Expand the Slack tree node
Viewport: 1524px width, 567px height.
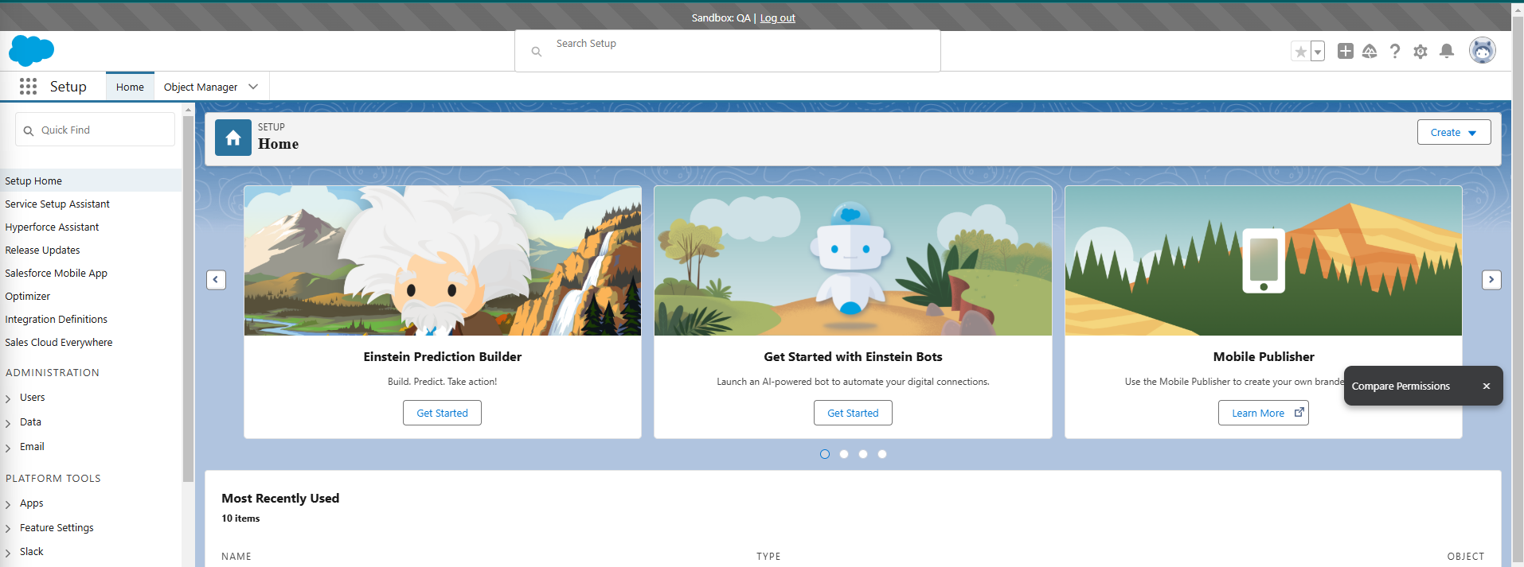[x=8, y=553]
